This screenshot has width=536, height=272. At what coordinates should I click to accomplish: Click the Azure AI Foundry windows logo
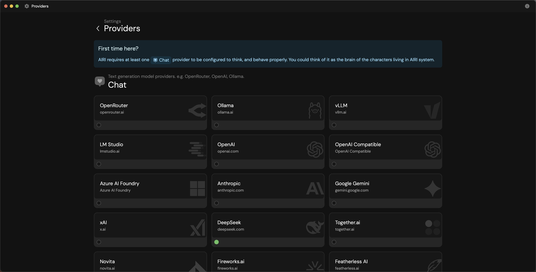click(x=197, y=188)
